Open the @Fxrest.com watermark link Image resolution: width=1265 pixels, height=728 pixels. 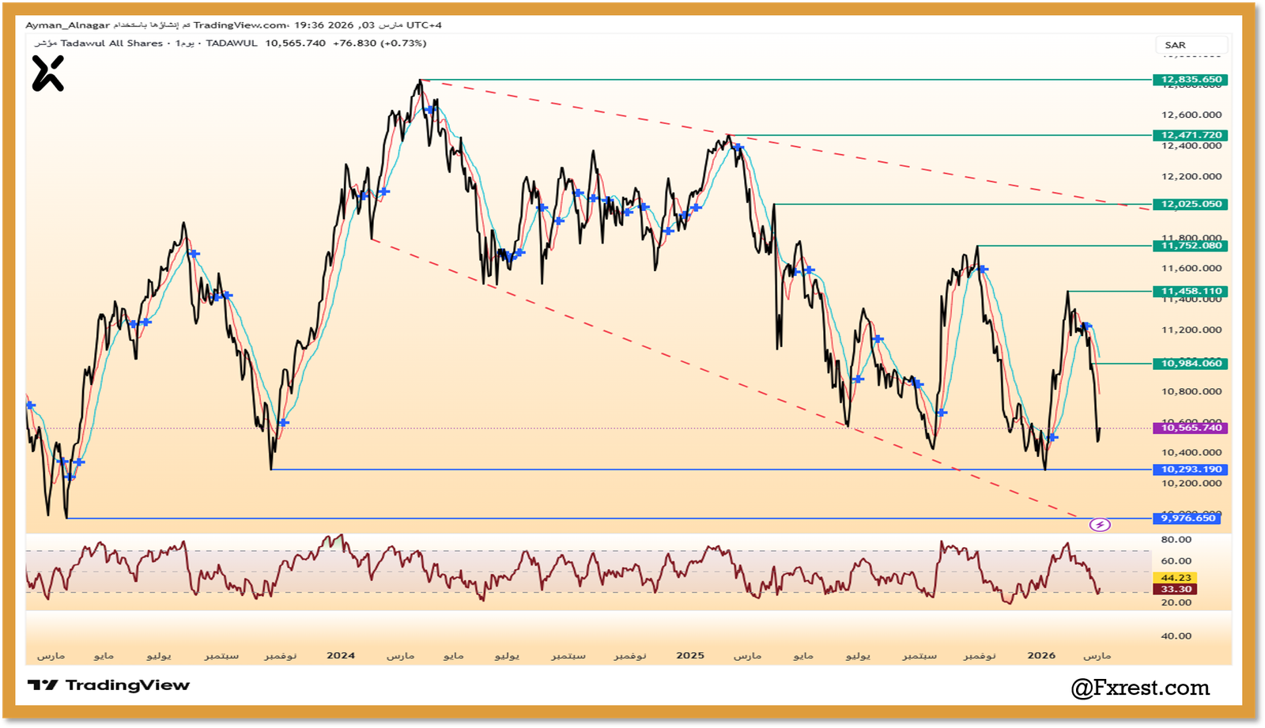(x=1140, y=688)
